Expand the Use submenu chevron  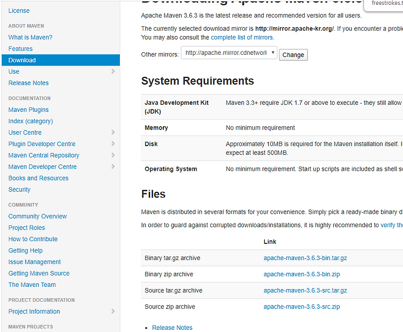[113, 71]
